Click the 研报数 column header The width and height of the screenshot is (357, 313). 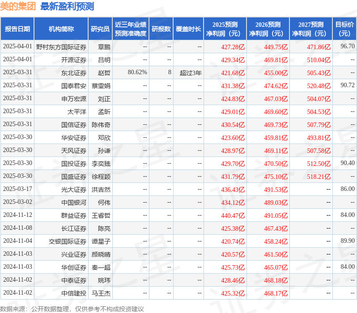pyautogui.click(x=161, y=29)
